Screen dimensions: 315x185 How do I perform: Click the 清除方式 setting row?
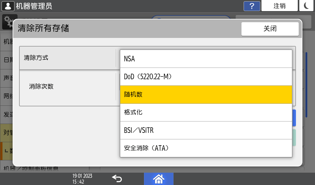68,58
